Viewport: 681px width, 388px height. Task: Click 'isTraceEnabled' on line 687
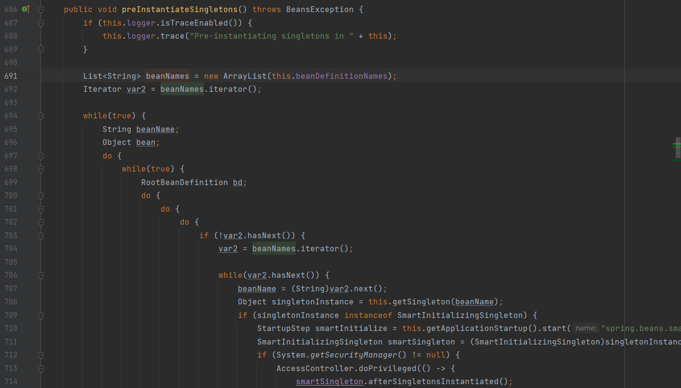click(x=194, y=23)
